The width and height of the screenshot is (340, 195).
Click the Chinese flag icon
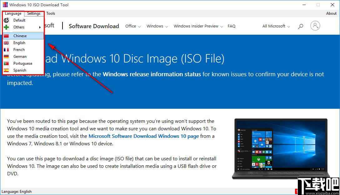[6, 36]
